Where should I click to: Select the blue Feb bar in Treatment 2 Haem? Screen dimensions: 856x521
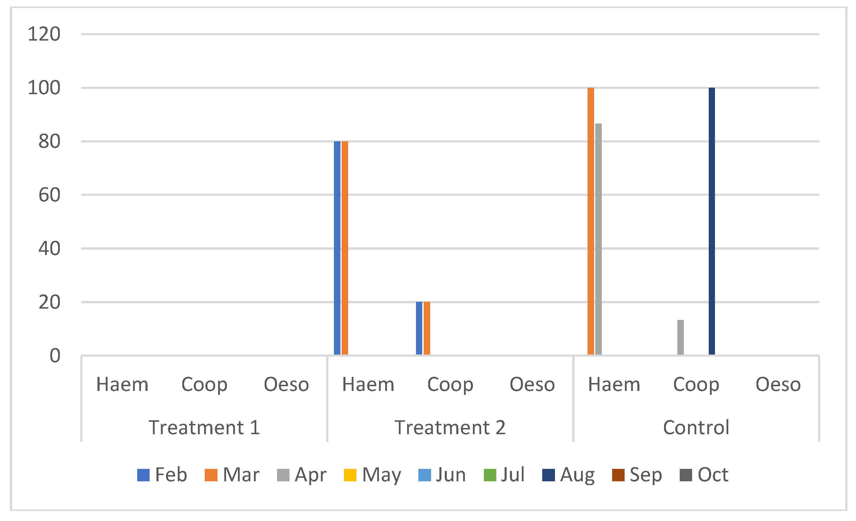[x=337, y=248]
